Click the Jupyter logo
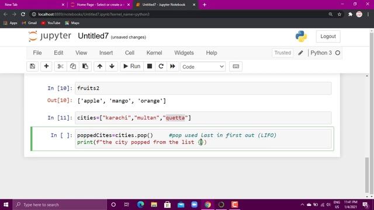The height and width of the screenshot is (210, 374). click(50, 36)
